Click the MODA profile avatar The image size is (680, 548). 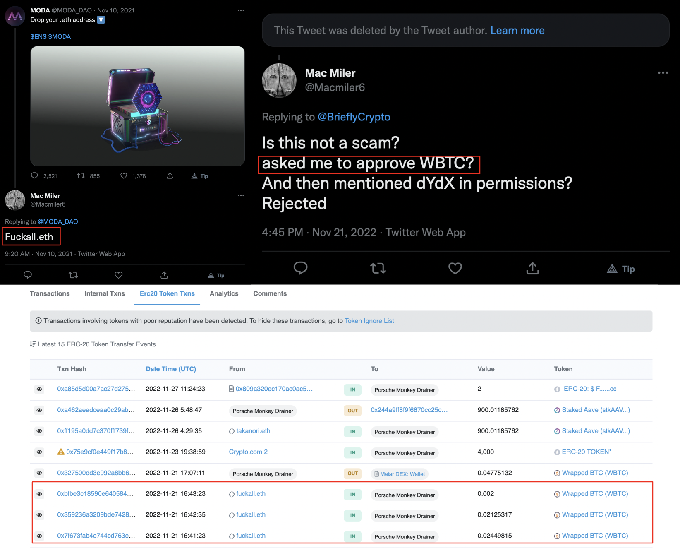[15, 16]
